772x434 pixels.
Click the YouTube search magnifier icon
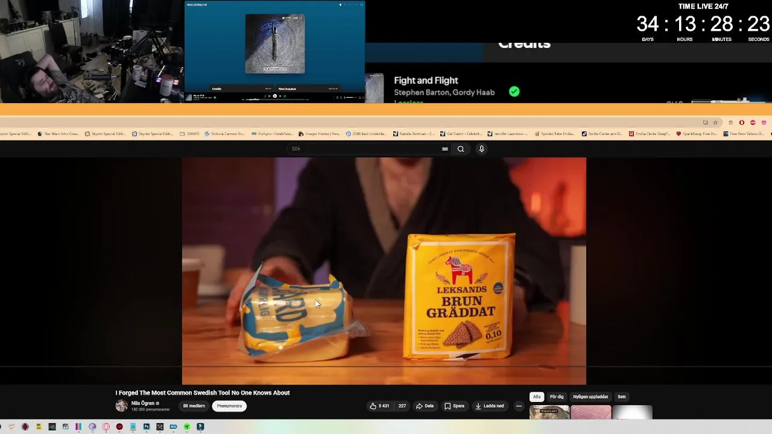click(461, 149)
